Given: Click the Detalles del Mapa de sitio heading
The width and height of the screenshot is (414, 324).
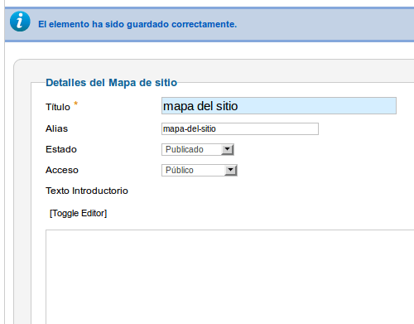Looking at the screenshot, I should (111, 83).
